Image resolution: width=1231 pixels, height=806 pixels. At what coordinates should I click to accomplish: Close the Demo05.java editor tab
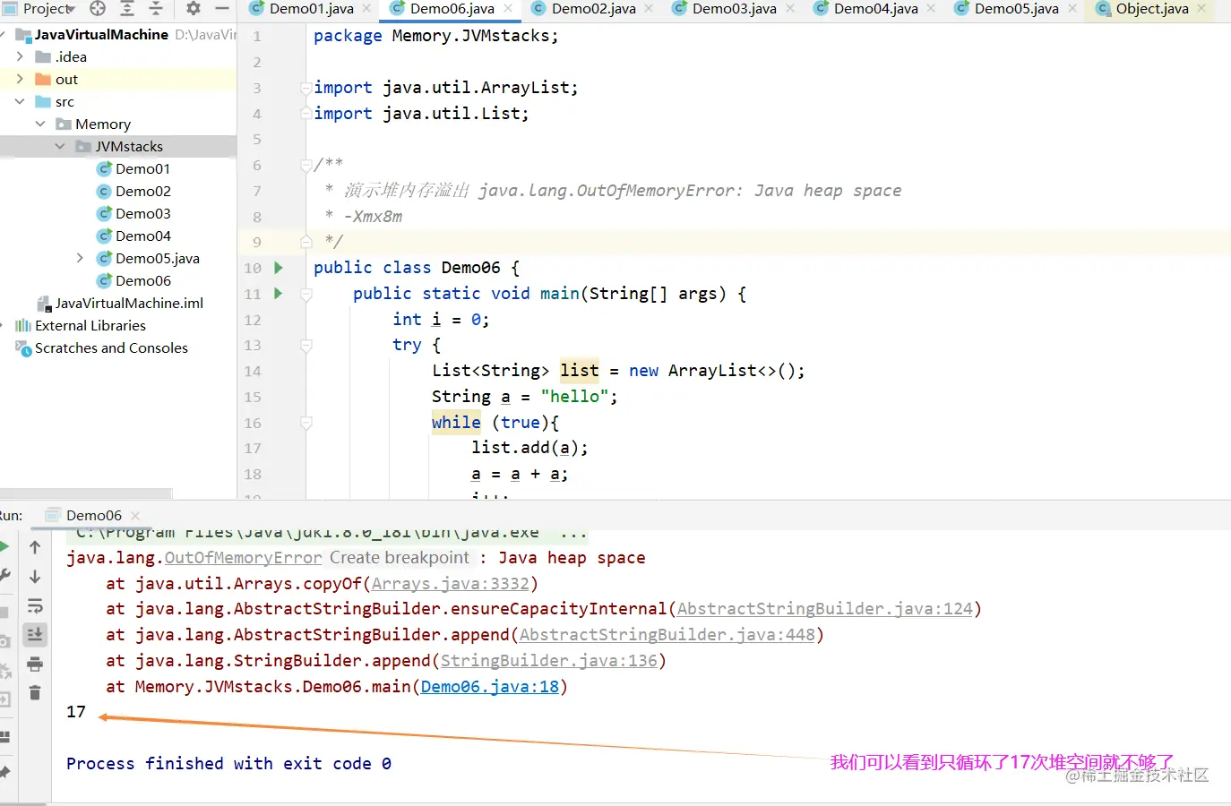(1072, 8)
